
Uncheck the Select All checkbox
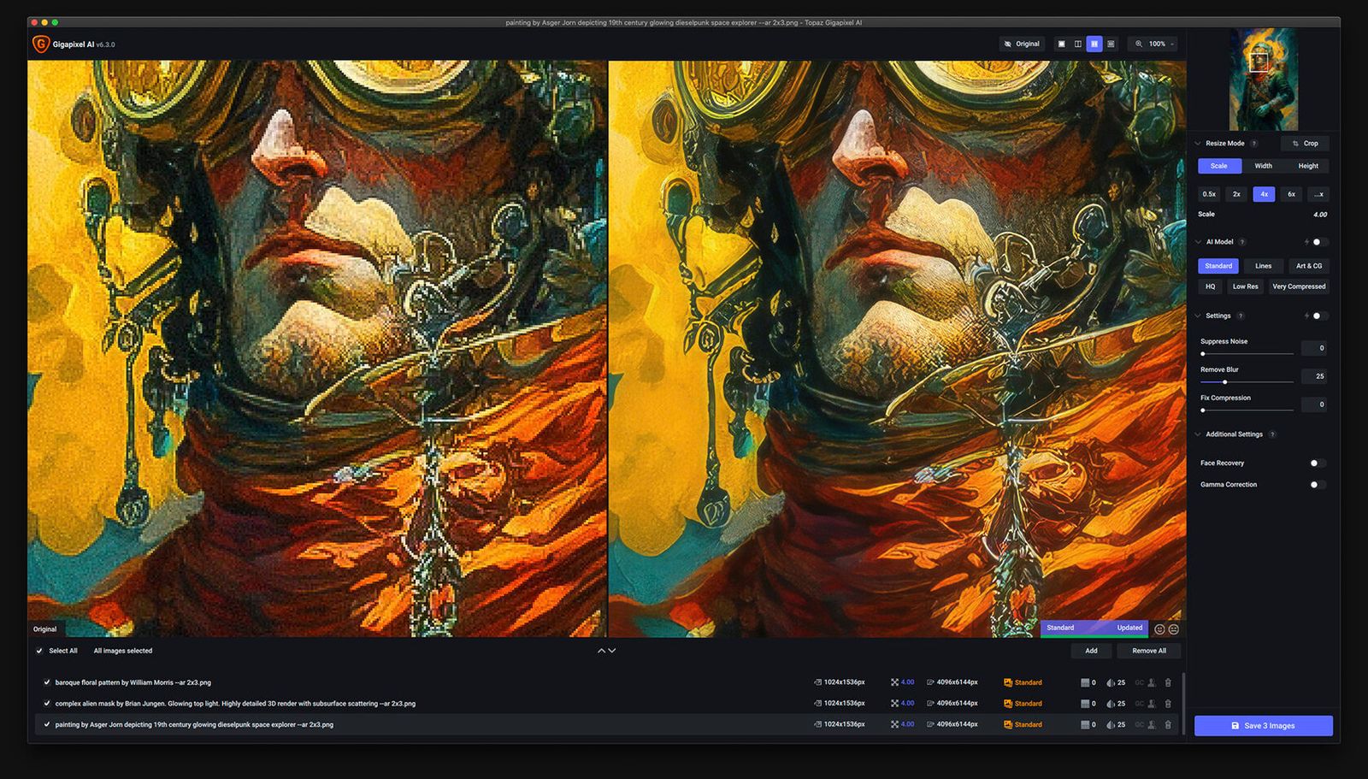pyautogui.click(x=39, y=651)
